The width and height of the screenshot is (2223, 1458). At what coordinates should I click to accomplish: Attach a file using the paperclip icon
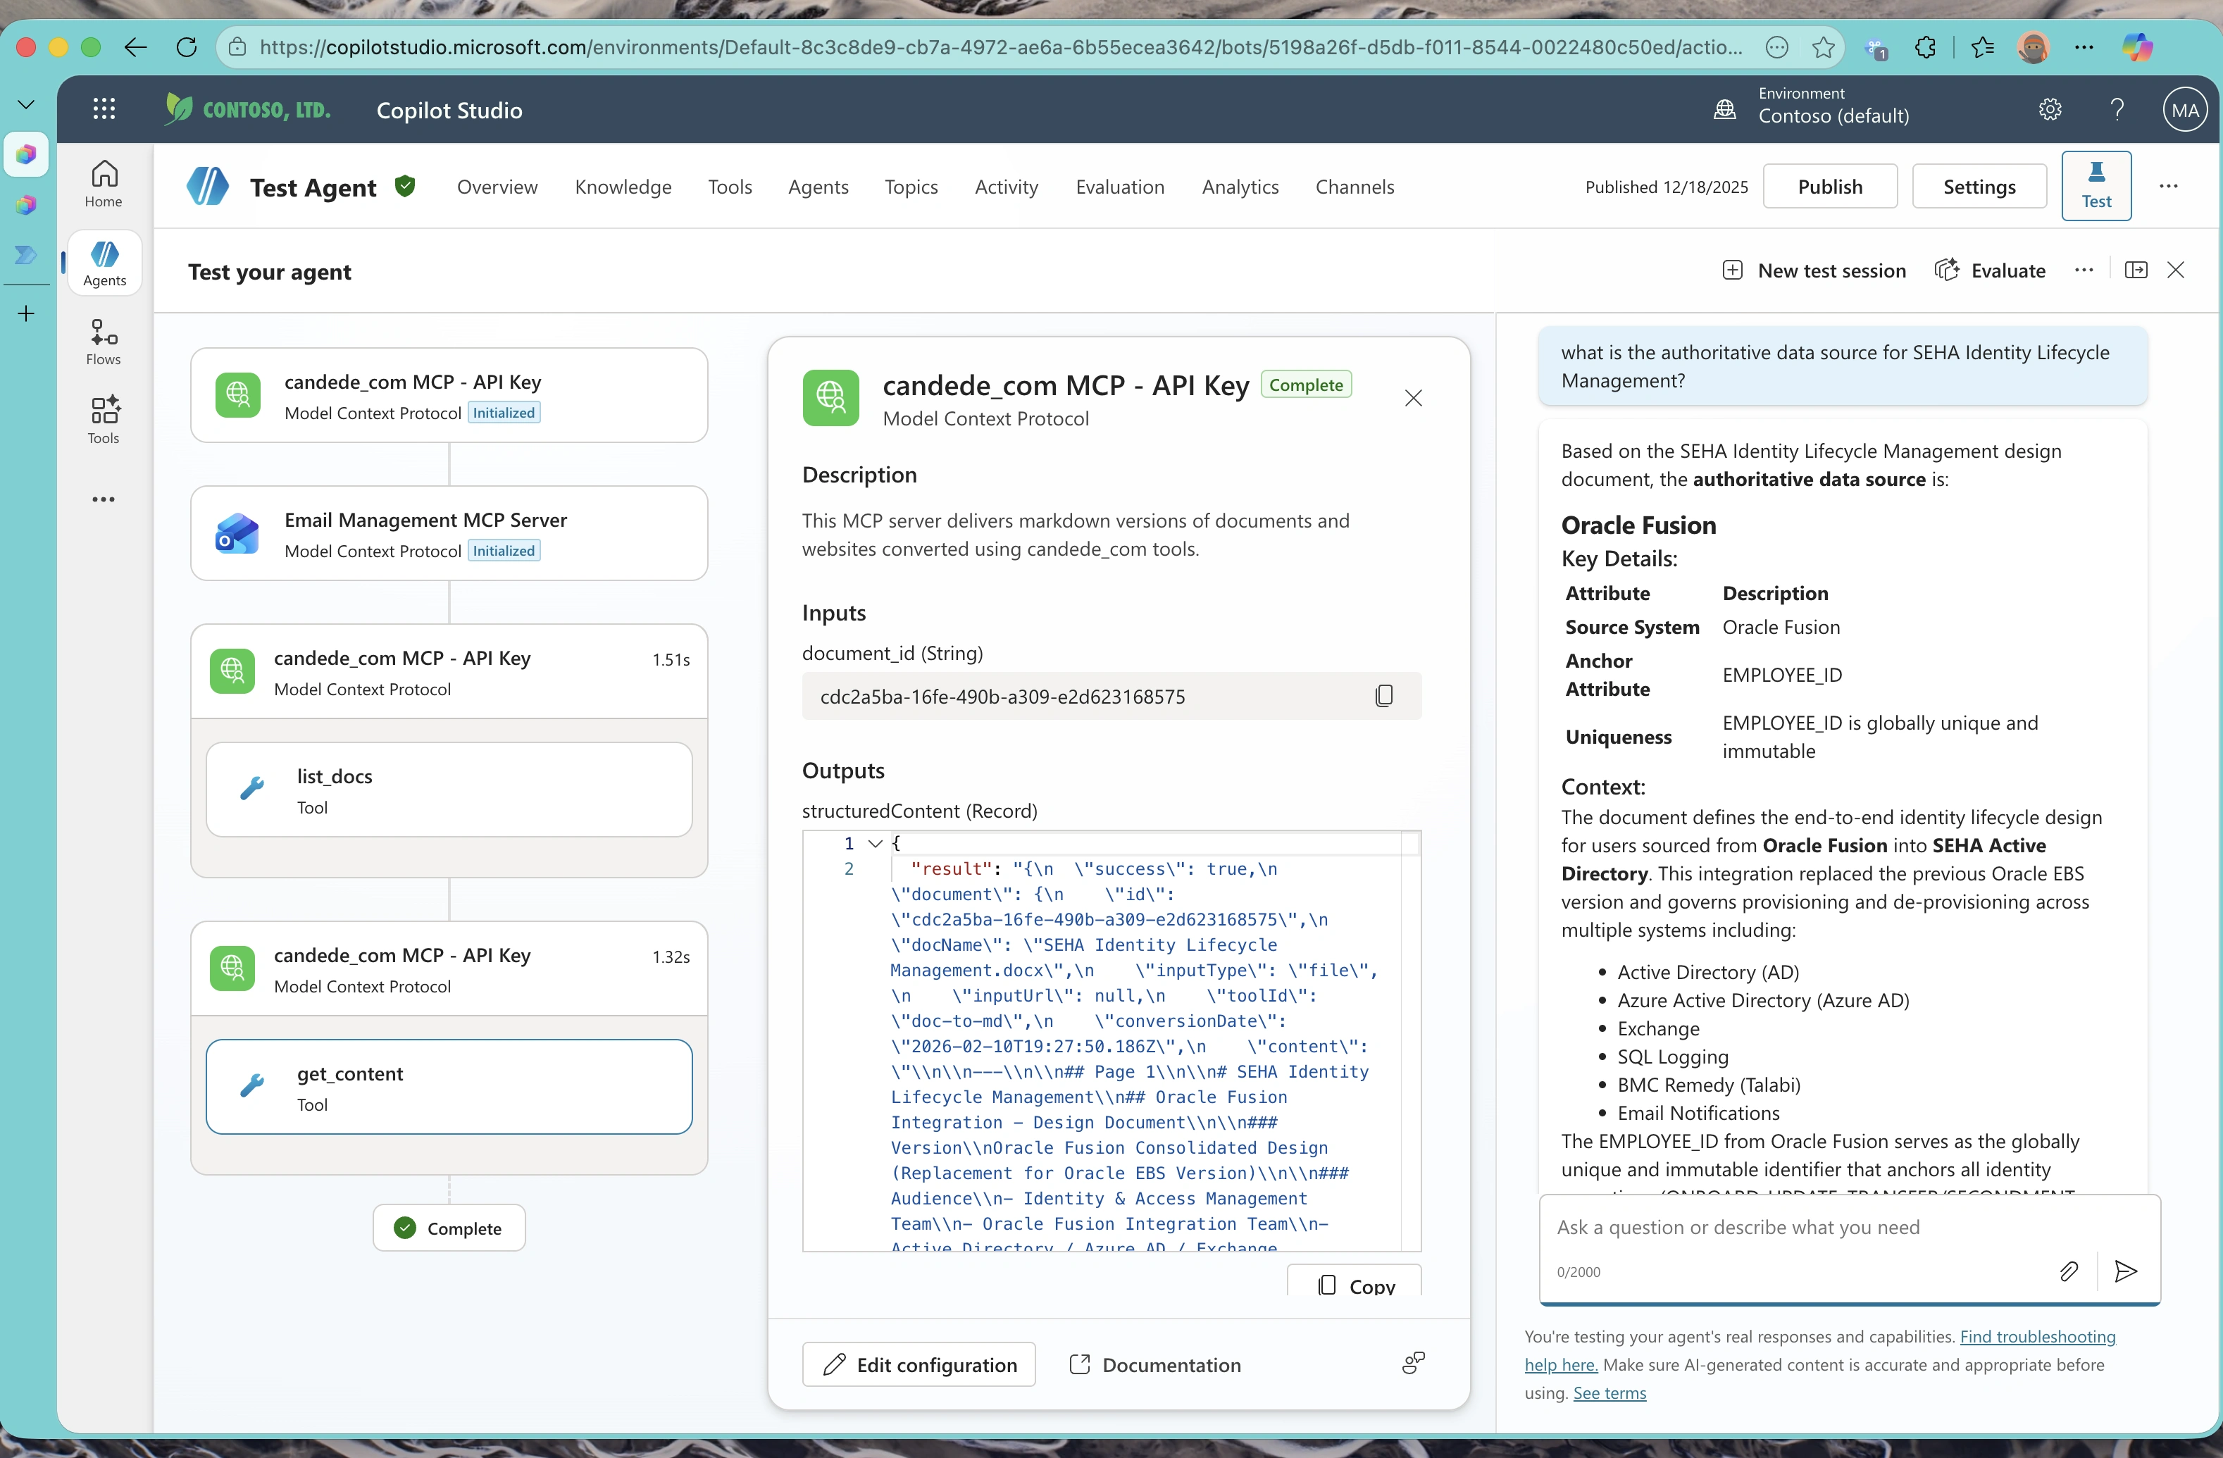pos(2069,1271)
